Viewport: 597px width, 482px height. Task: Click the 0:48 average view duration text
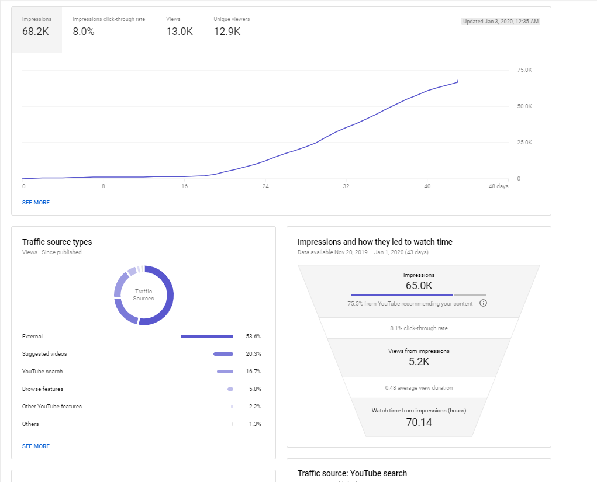coord(419,388)
